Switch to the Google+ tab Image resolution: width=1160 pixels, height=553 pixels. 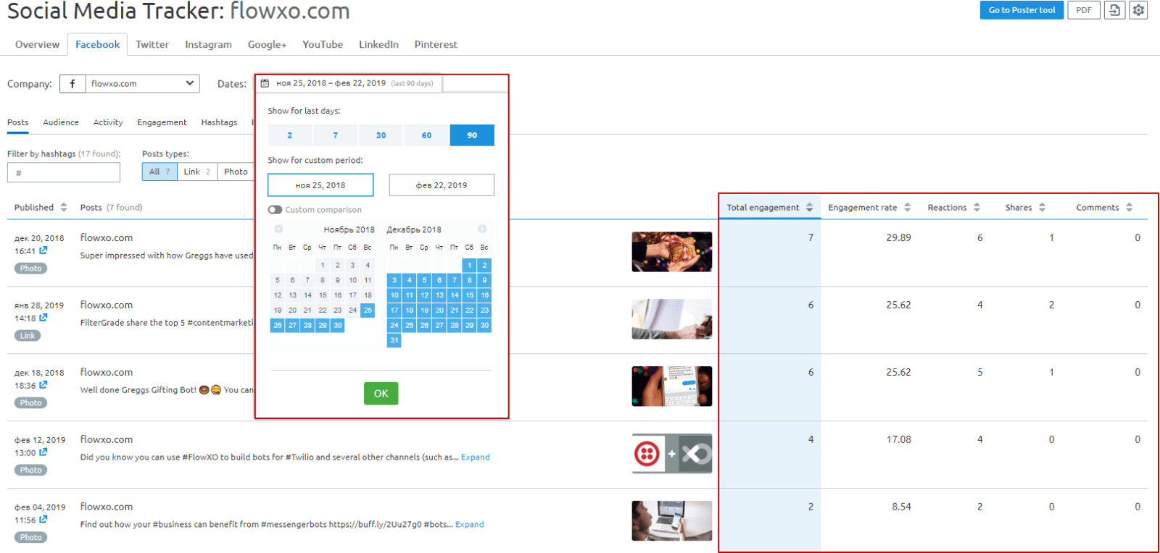coord(268,44)
